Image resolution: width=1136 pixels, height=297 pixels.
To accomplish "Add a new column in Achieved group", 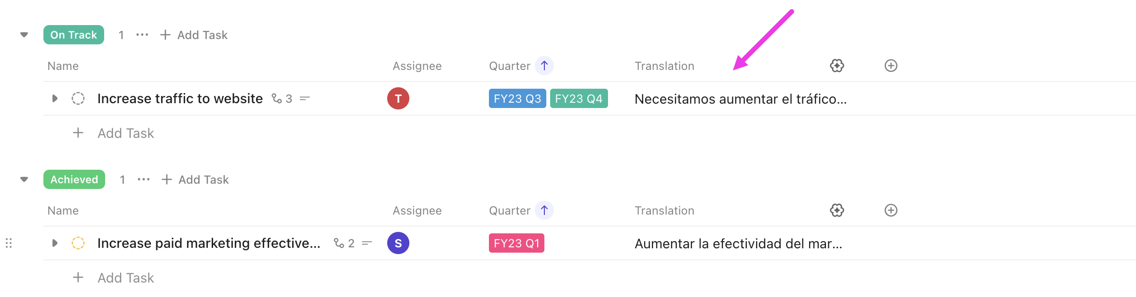I will click(x=891, y=210).
